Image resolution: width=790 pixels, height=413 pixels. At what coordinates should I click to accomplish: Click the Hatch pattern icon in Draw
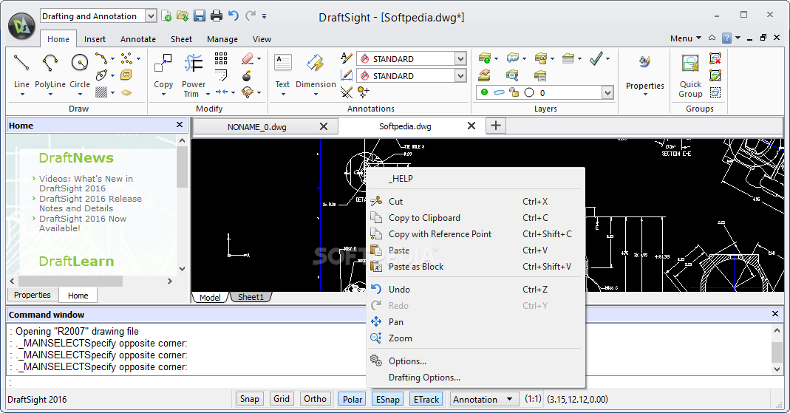point(101,92)
